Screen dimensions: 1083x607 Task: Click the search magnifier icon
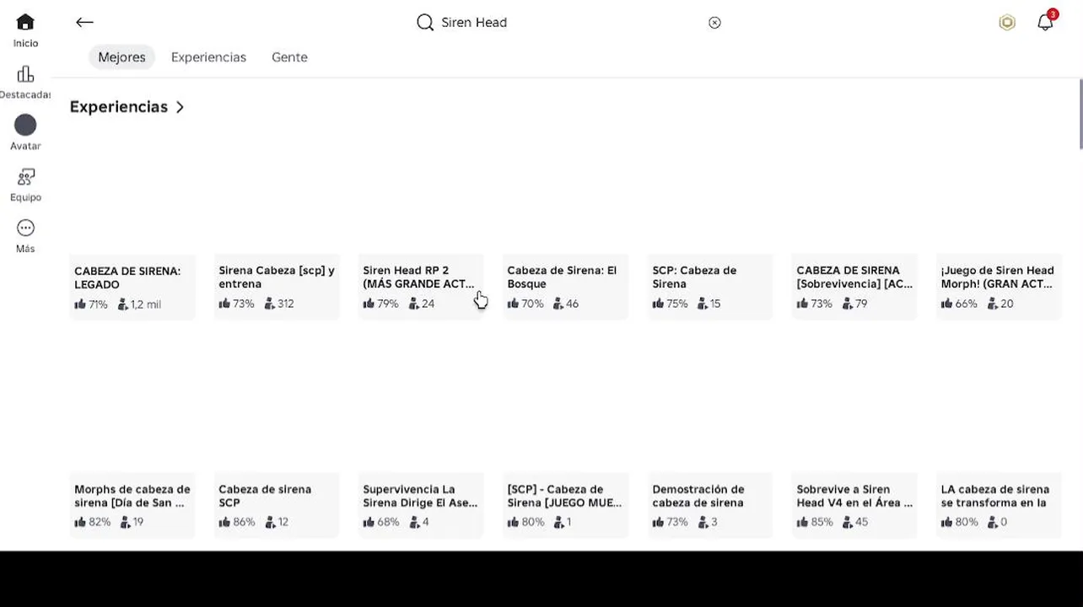pyautogui.click(x=425, y=23)
